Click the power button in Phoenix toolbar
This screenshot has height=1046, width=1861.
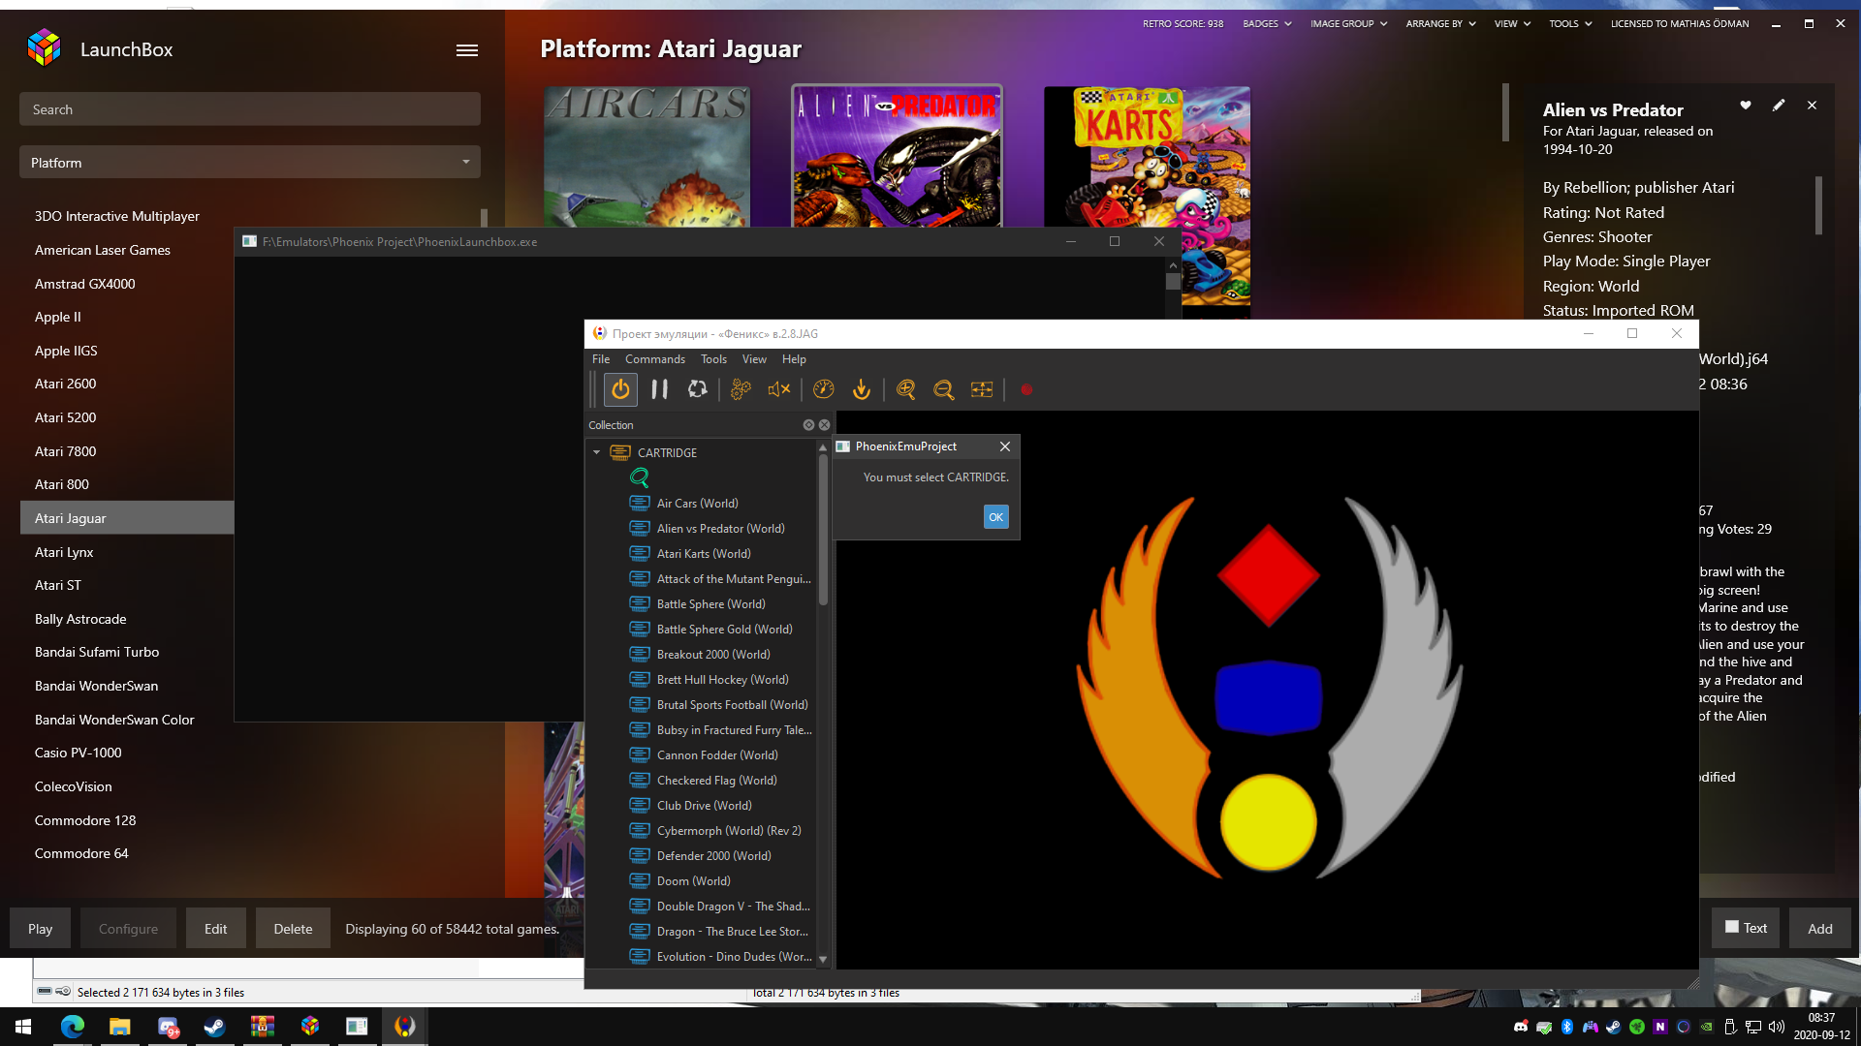coord(620,389)
